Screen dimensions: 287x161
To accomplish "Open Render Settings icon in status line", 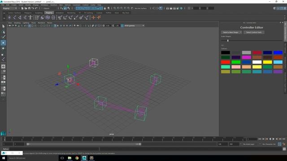I will click(x=178, y=8).
